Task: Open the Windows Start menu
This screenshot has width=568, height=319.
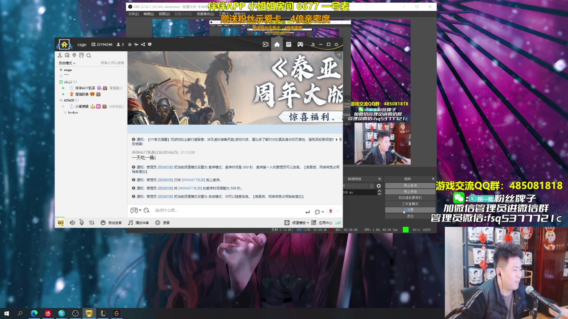Action: click(7, 313)
